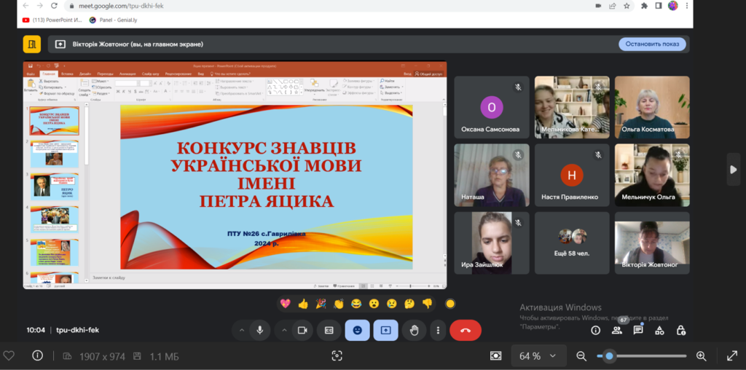Viewport: 746px width, 370px height.
Task: Open the emoji reactions button
Action: 357,330
